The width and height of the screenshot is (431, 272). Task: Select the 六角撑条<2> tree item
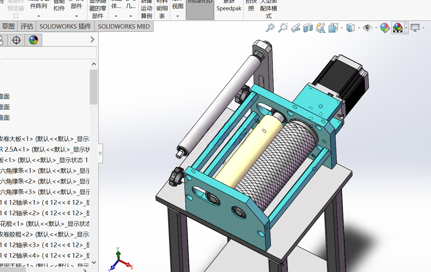(45, 181)
